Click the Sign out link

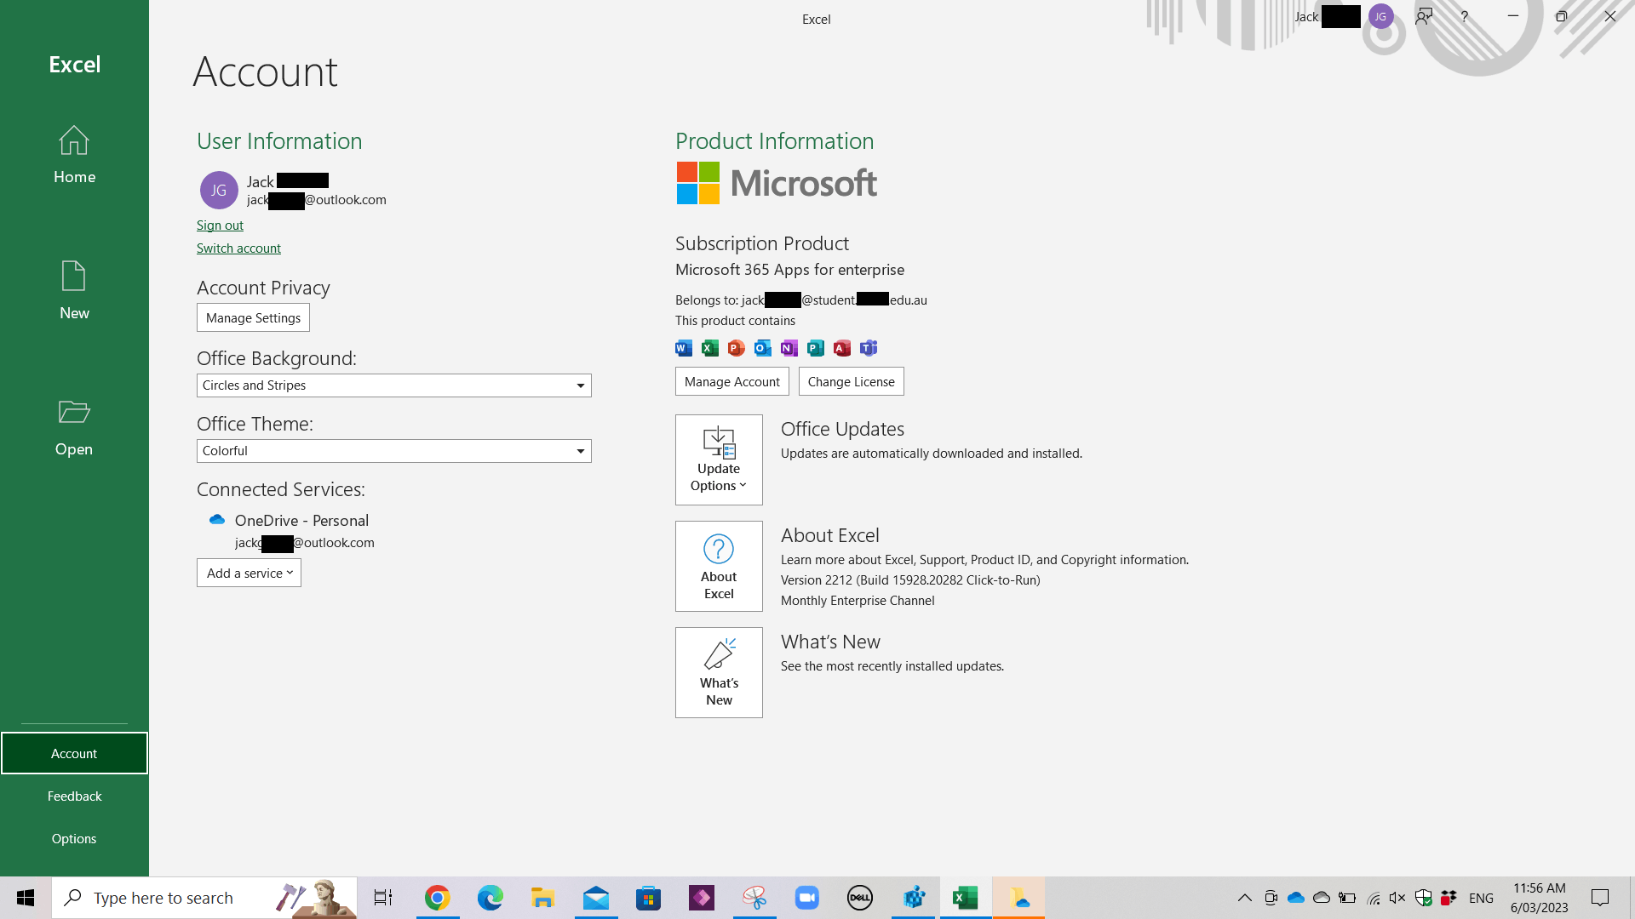220,225
